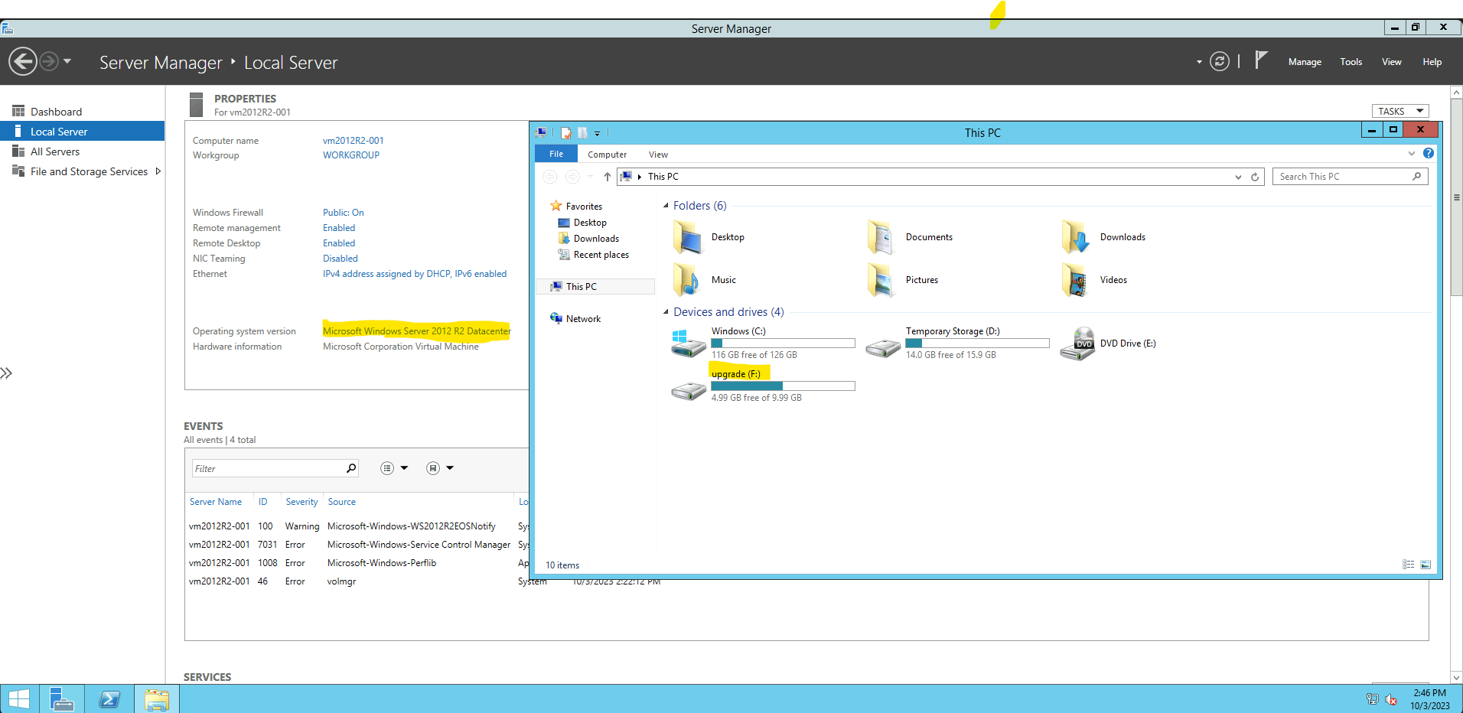1463x713 pixels.
Task: Select the upgrade (F:) drive icon
Action: 688,391
